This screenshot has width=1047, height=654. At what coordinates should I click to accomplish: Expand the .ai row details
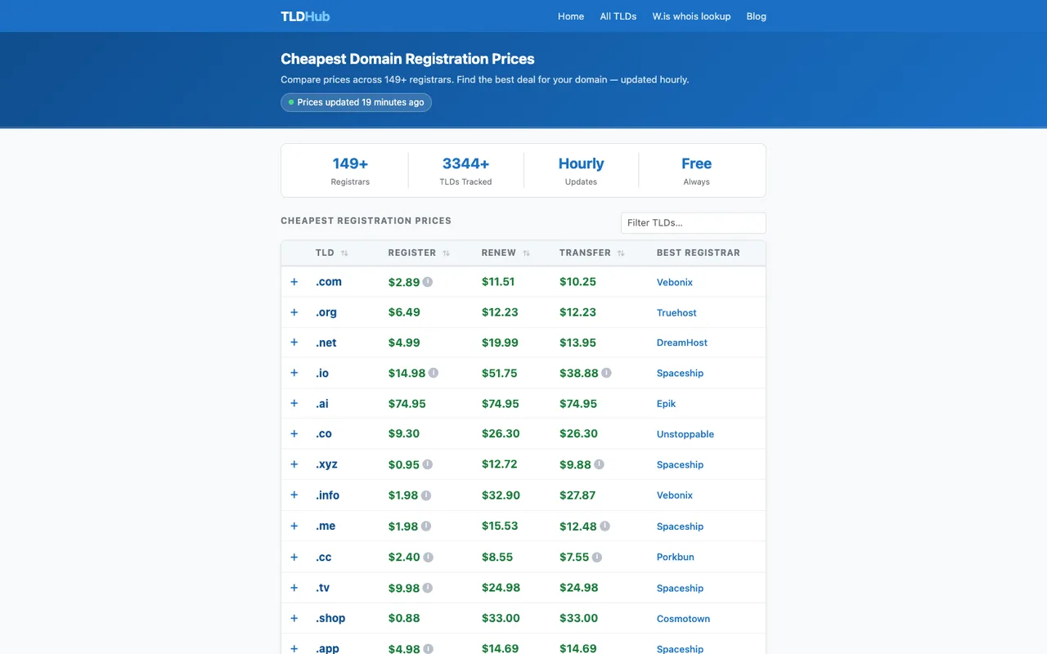294,403
